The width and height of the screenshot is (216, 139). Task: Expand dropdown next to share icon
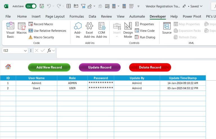point(94,6)
